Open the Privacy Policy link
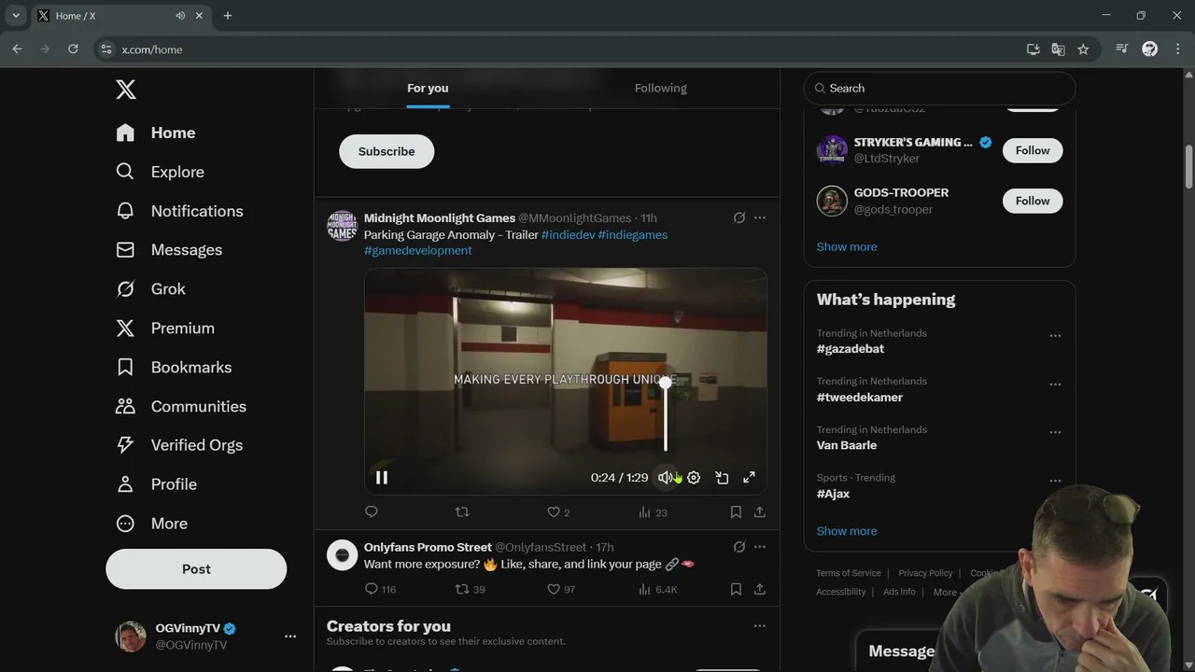The width and height of the screenshot is (1195, 672). coord(925,573)
